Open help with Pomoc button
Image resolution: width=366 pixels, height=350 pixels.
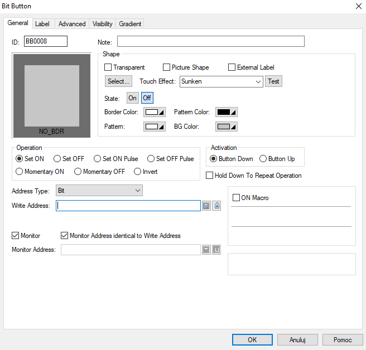pos(343,340)
